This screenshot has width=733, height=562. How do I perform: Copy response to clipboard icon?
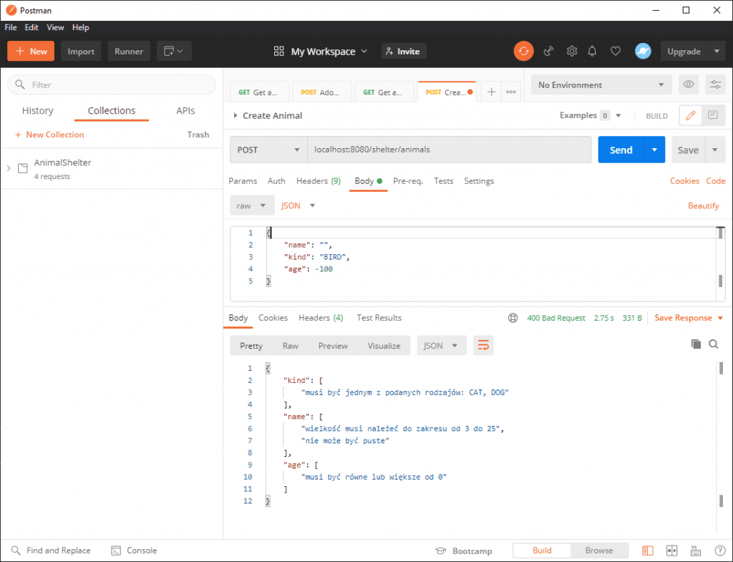click(696, 344)
